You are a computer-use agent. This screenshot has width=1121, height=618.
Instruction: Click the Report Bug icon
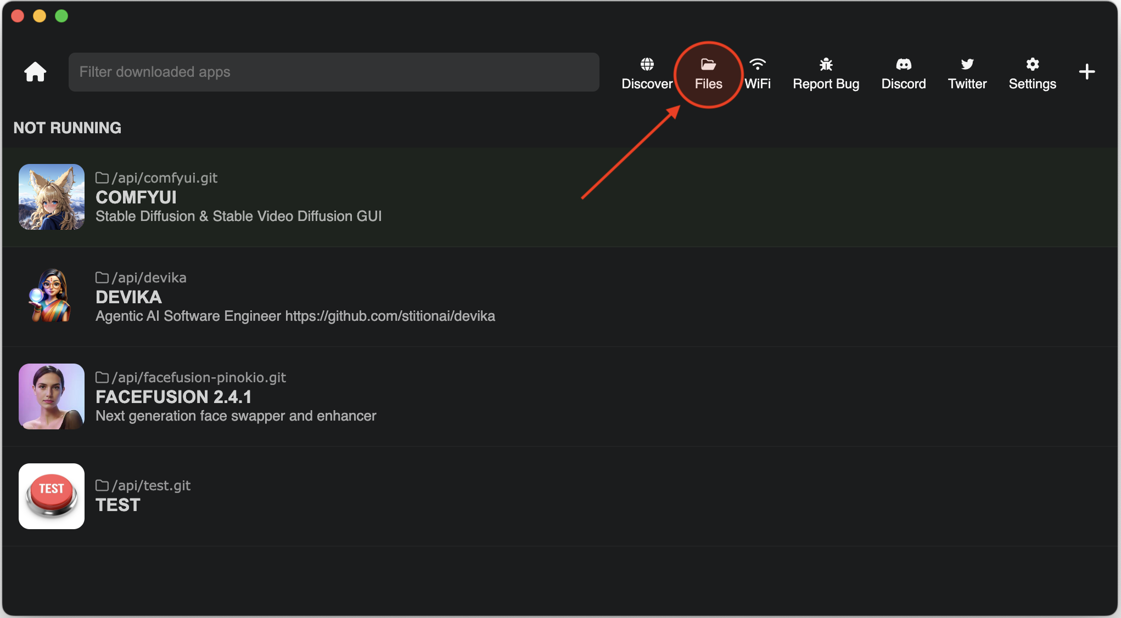(826, 64)
